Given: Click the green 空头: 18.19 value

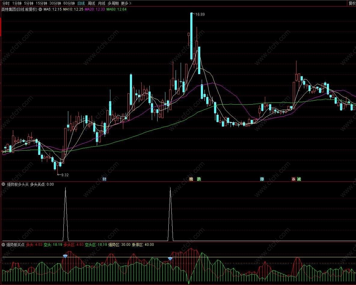Looking at the screenshot, I should pos(53,245).
